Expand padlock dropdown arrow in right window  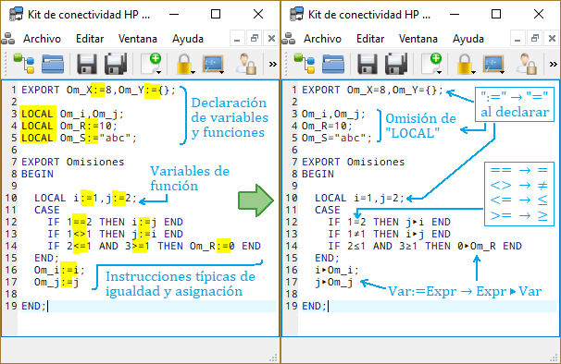tap(474, 72)
